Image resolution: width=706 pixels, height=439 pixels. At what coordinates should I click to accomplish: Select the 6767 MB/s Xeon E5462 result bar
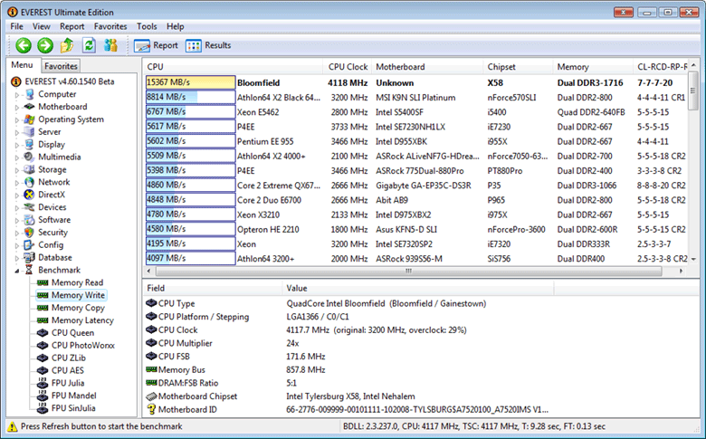point(190,112)
